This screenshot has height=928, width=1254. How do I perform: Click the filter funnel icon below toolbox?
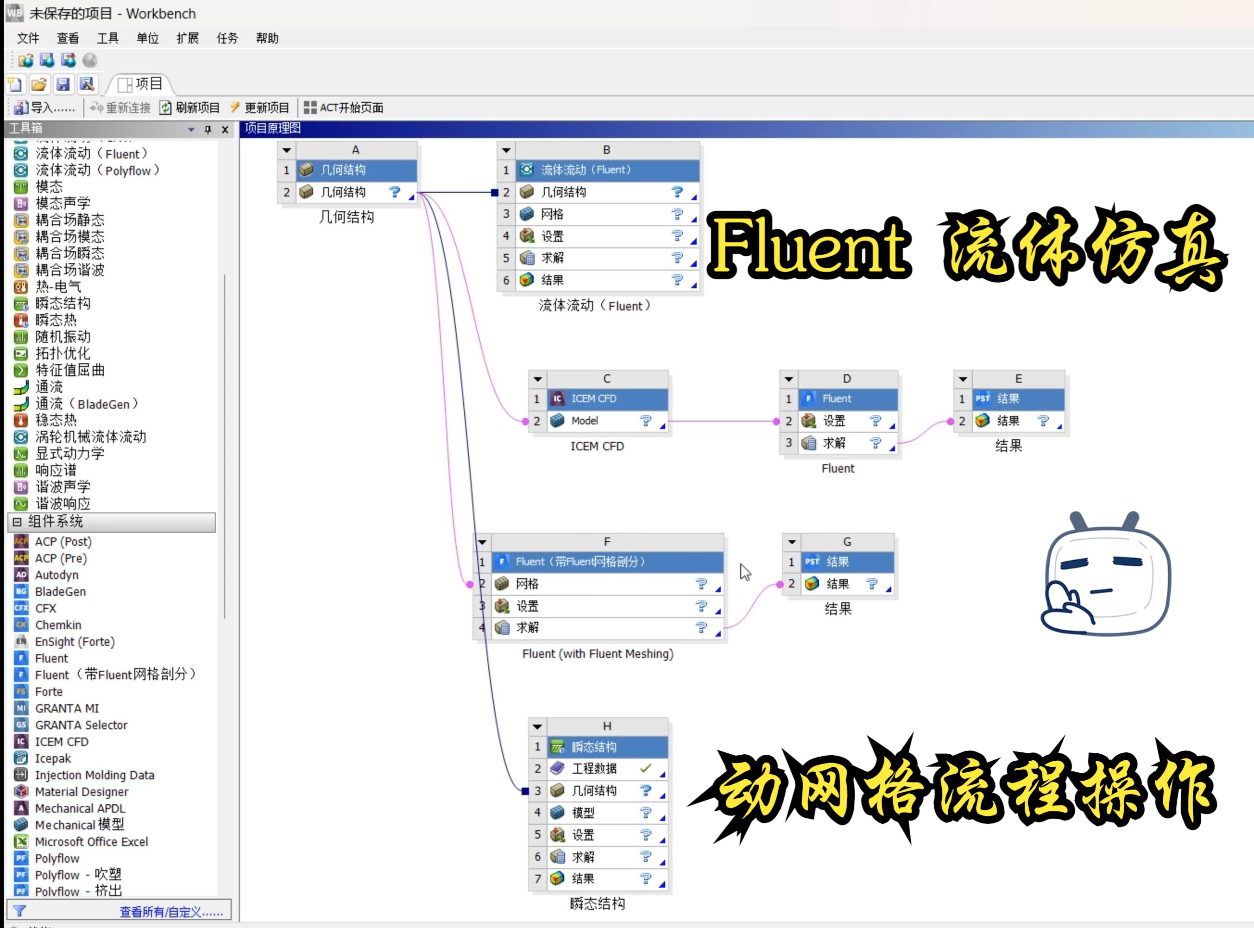coord(19,910)
